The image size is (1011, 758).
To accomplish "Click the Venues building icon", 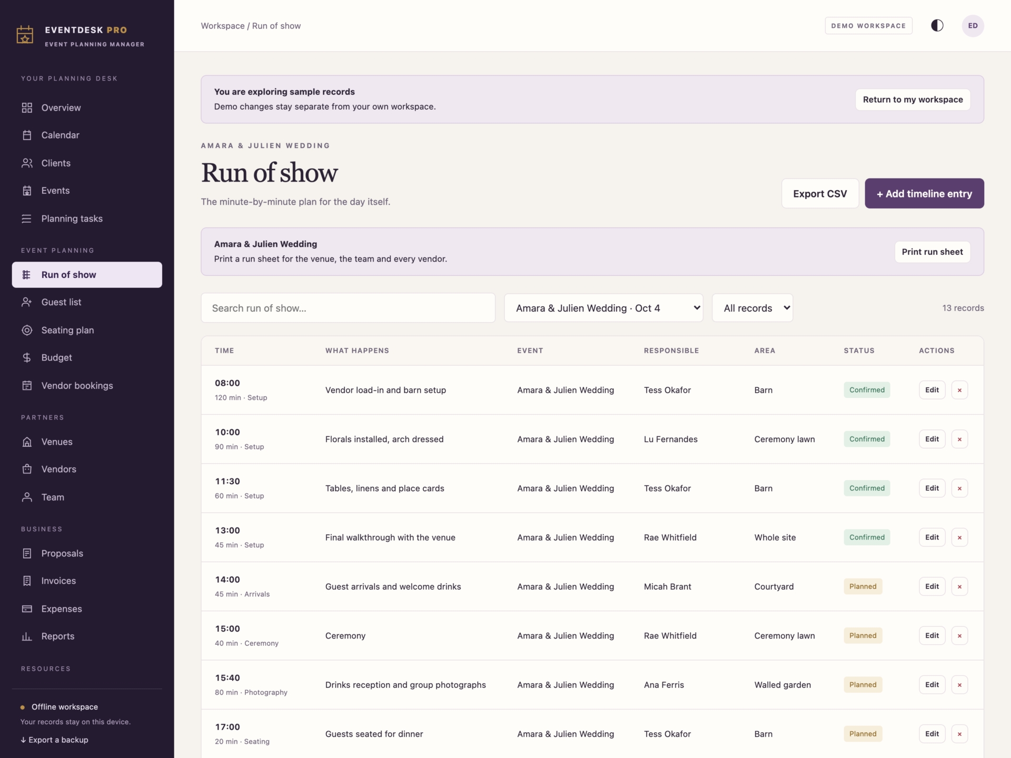I will tap(27, 442).
